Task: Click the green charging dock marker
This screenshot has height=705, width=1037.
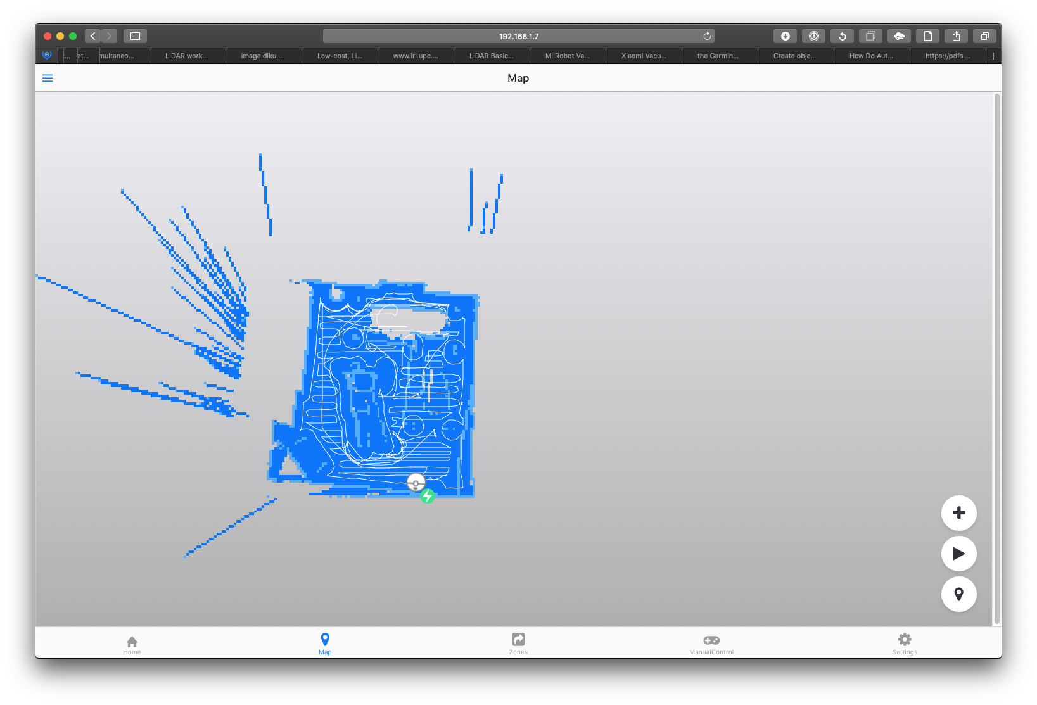Action: click(x=428, y=496)
